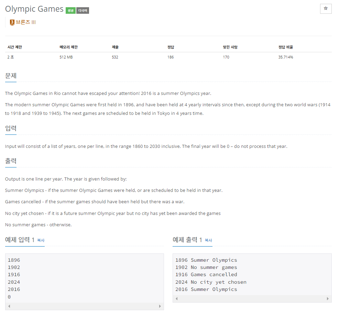Click output line 2016 Summer Olympics
The image size is (339, 315).
point(206,289)
